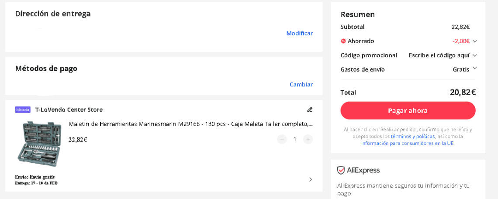Click the Subtotal 22,82€ value
The width and height of the screenshot is (498, 199).
click(461, 27)
